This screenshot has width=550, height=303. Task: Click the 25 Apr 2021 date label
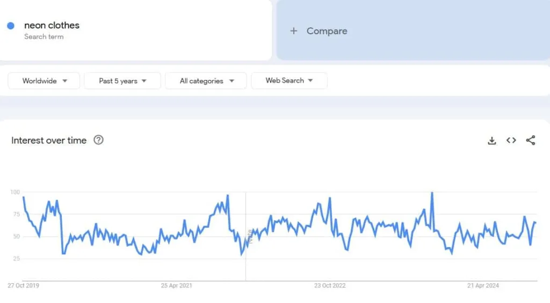[x=177, y=286]
